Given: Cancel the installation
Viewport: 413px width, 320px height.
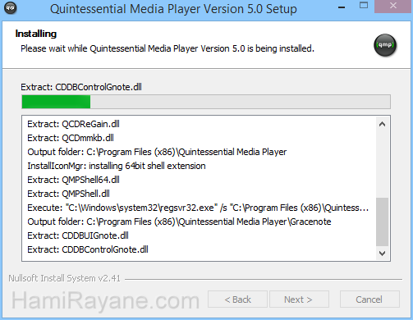Looking at the screenshot, I should (x=369, y=299).
